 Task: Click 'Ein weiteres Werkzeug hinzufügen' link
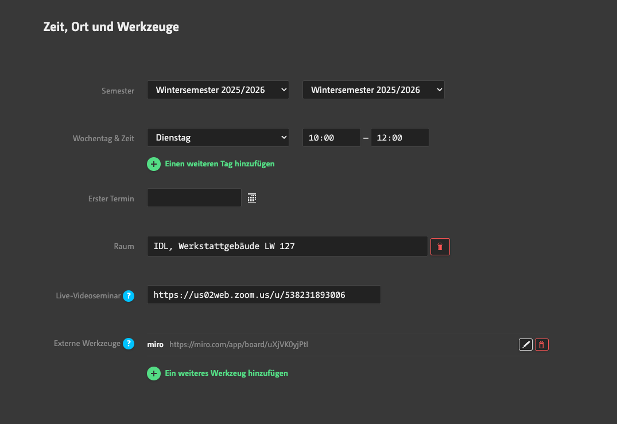point(226,374)
